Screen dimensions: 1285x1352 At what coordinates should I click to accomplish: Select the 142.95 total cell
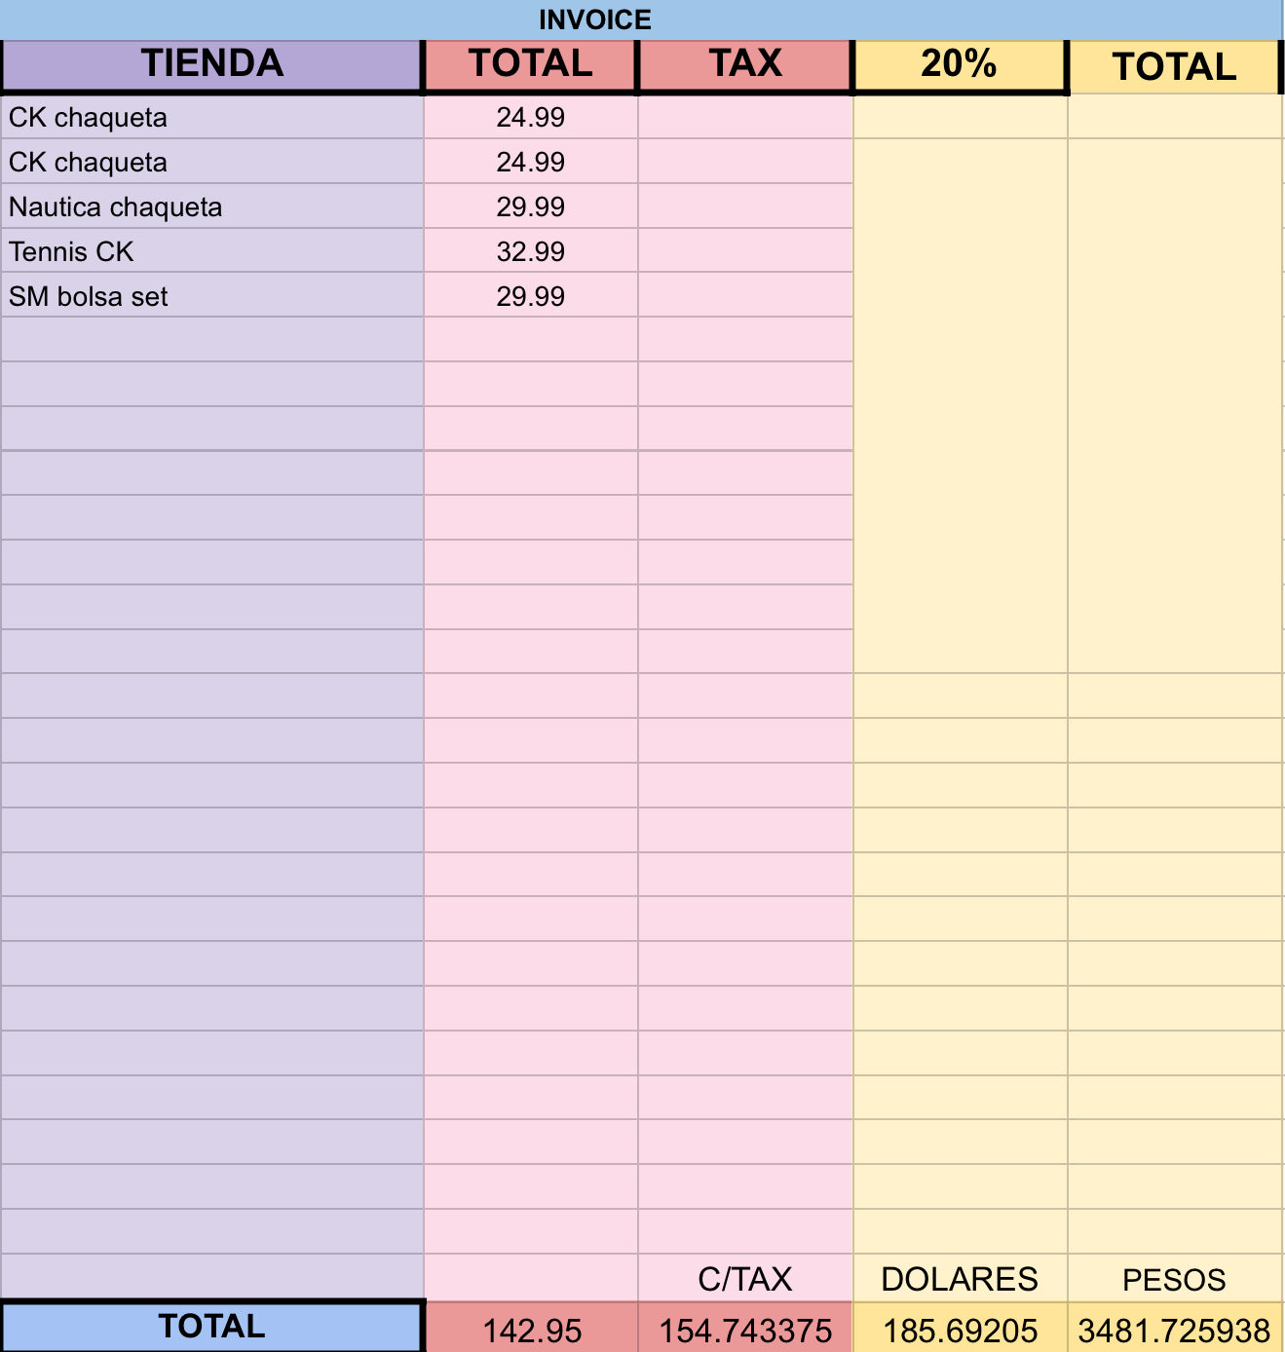532,1330
